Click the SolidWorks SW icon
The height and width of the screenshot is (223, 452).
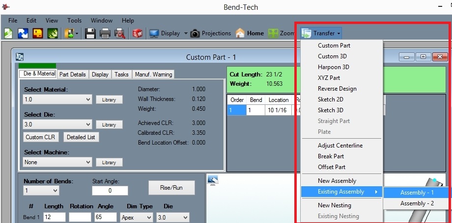pyautogui.click(x=138, y=34)
